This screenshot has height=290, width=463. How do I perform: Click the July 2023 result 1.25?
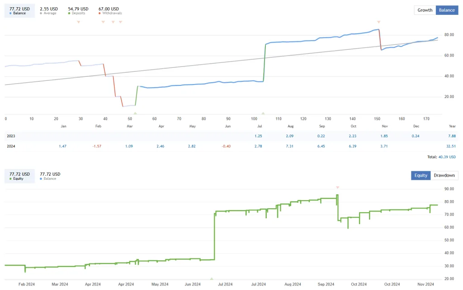coord(258,136)
